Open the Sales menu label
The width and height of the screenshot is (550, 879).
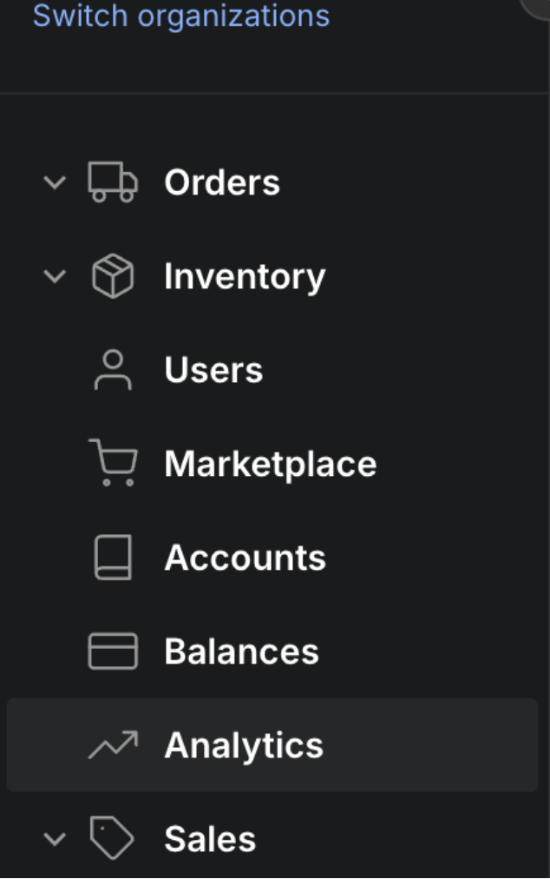(x=210, y=839)
